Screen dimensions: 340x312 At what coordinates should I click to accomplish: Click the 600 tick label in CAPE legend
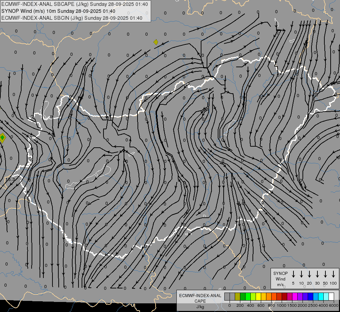click(x=261, y=305)
